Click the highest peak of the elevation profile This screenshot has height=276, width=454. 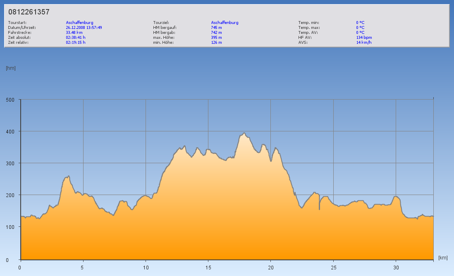244,133
